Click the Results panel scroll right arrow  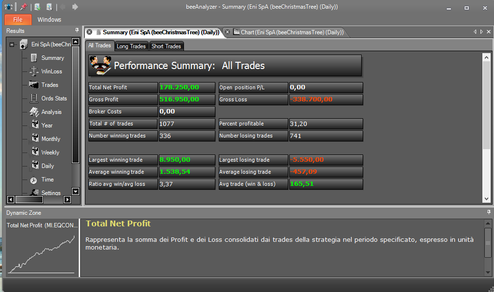67,199
